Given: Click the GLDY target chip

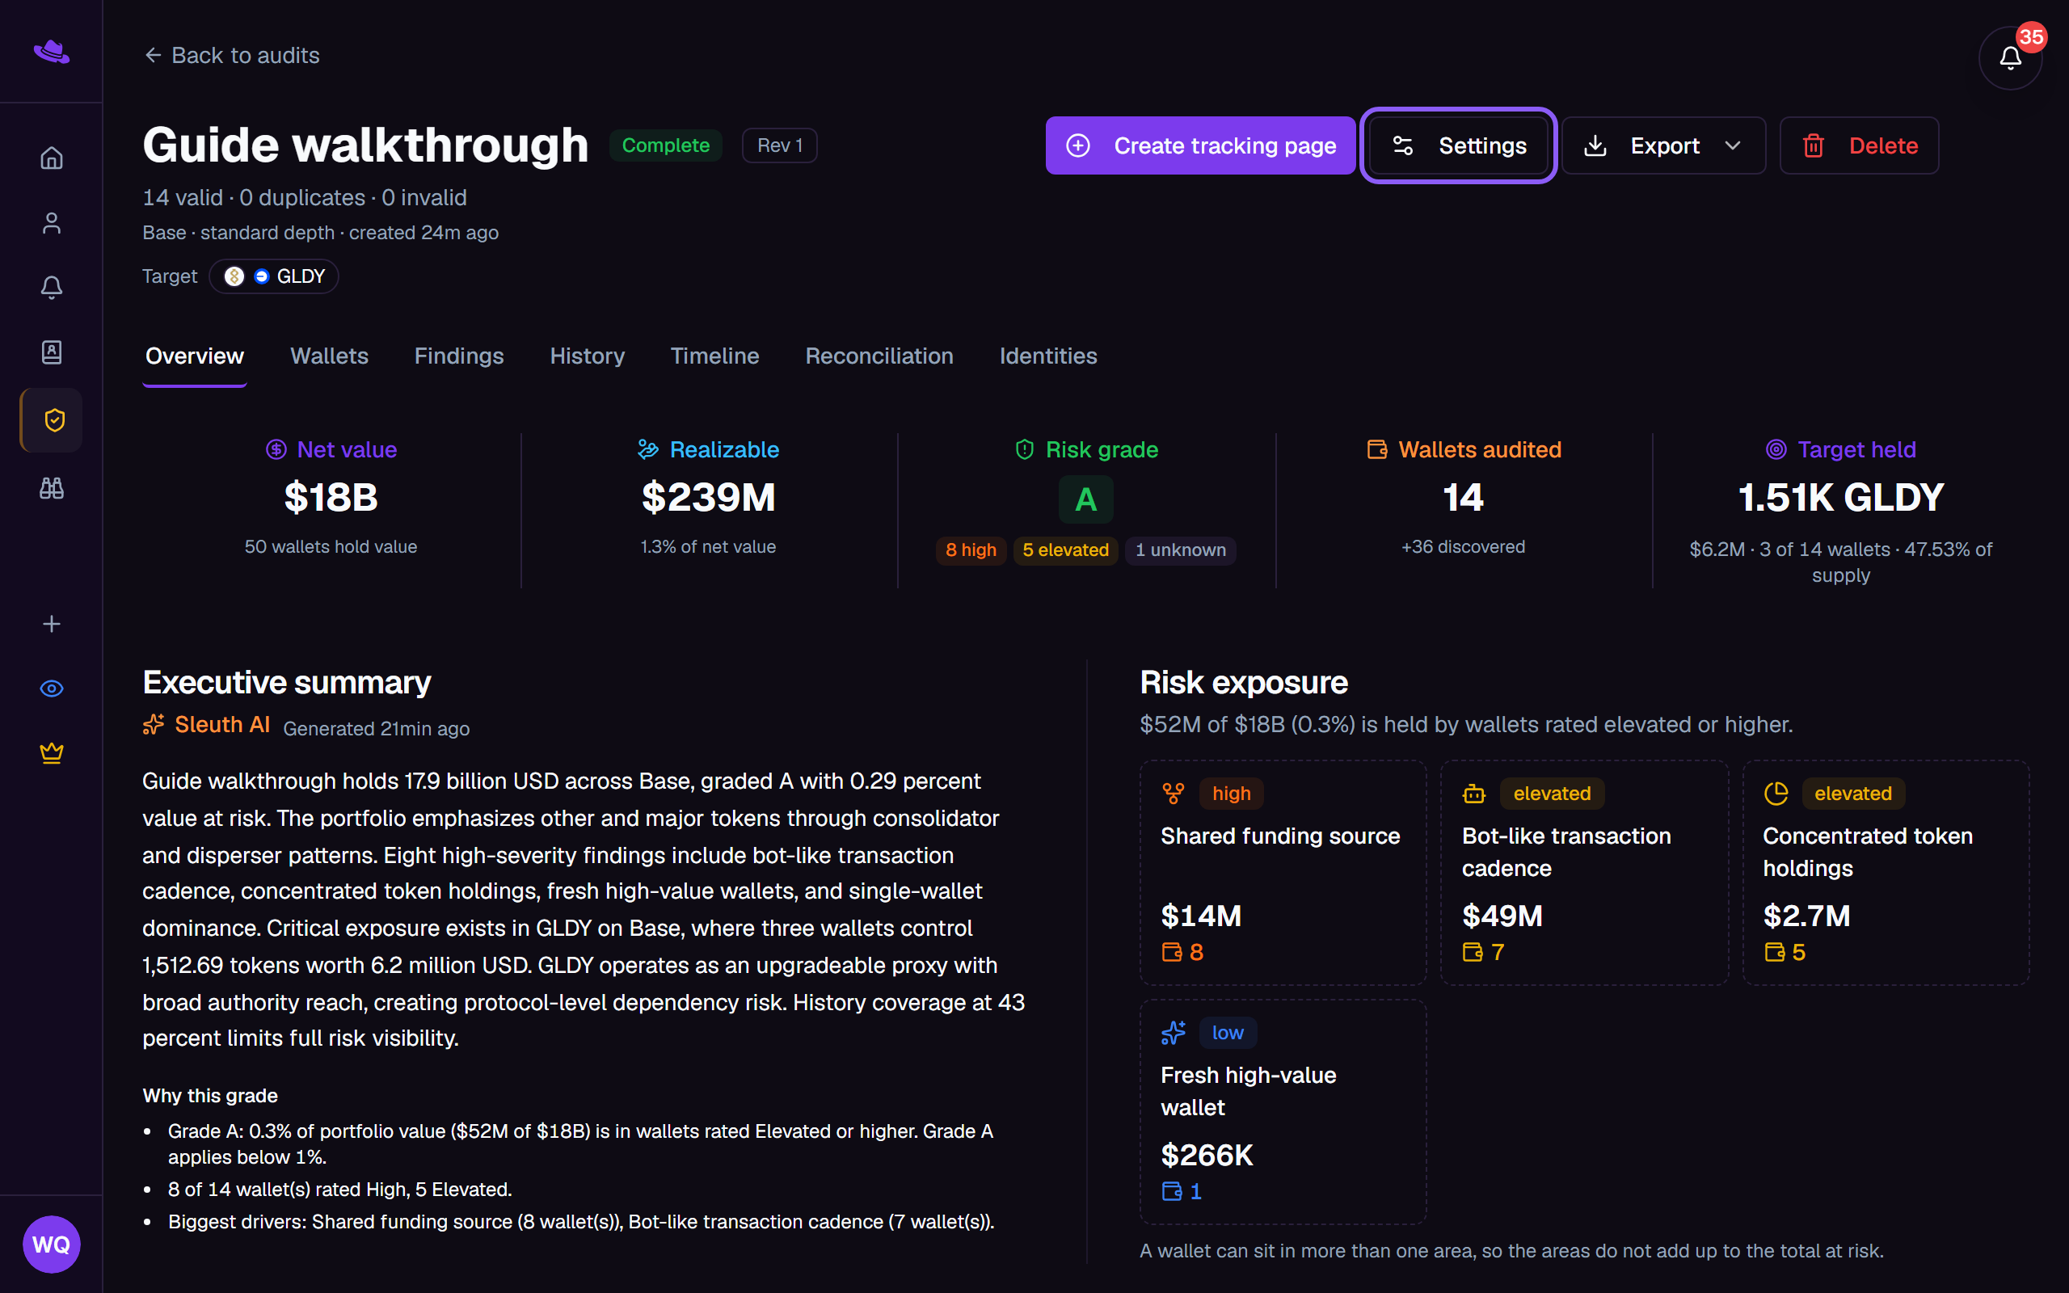Looking at the screenshot, I should point(275,276).
